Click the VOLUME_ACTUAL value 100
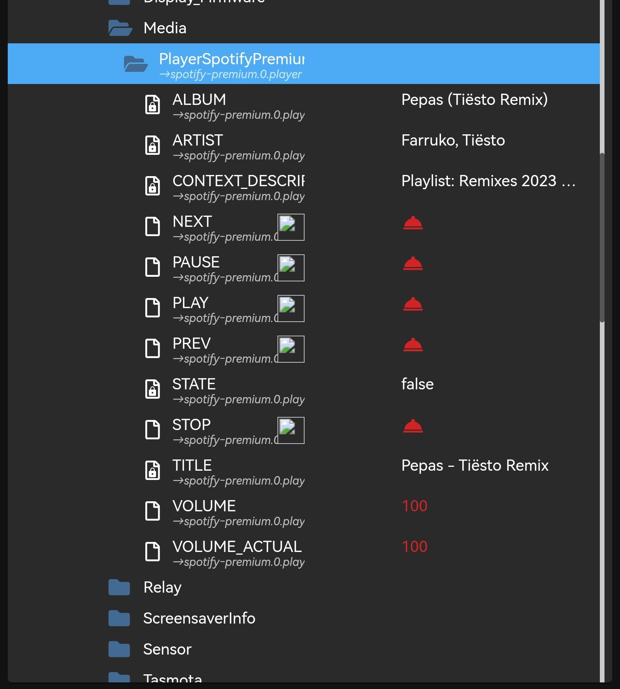Screen dimensions: 620x689 [414, 547]
